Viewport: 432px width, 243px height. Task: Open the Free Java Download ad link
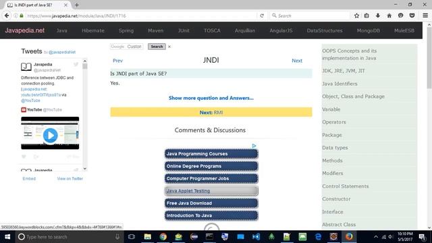click(211, 203)
